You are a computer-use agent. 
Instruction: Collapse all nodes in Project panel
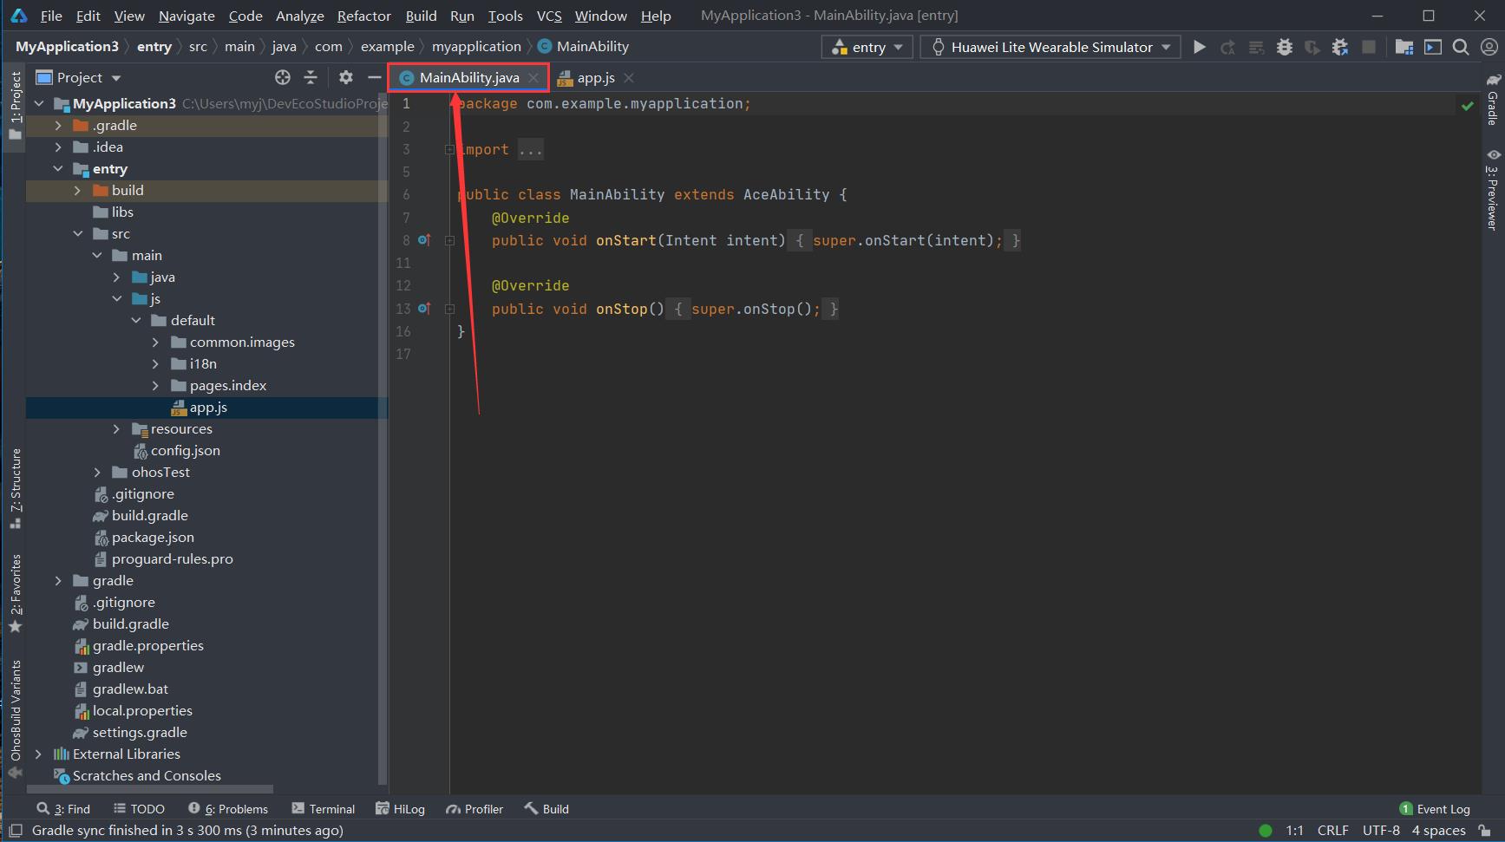click(311, 77)
